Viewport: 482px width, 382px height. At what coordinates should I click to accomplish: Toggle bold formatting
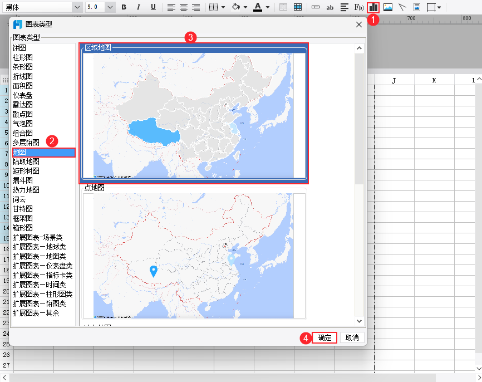(123, 7)
